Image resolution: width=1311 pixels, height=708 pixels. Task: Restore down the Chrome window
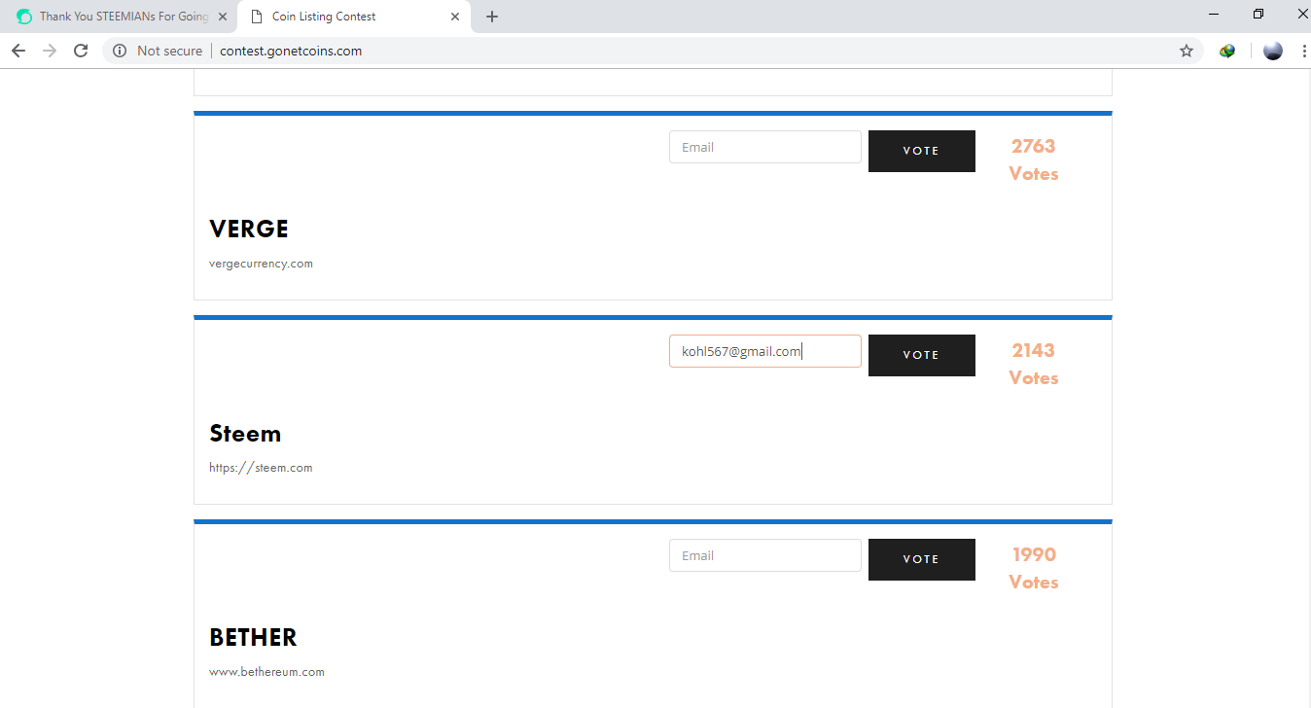(x=1258, y=14)
